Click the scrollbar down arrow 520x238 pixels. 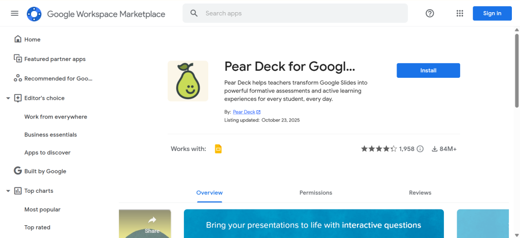coord(516,235)
